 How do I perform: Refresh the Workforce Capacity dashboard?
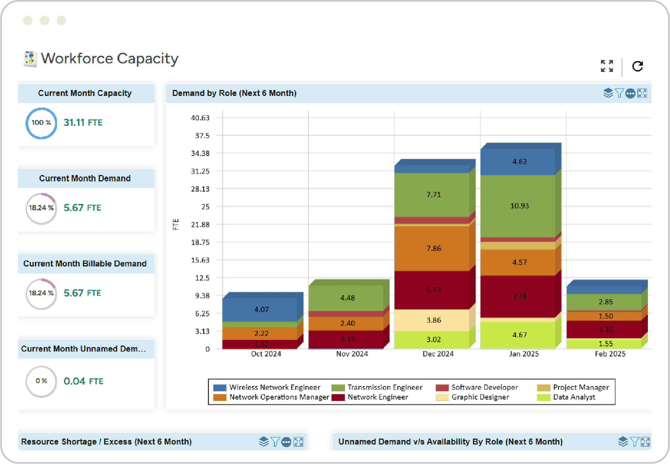pyautogui.click(x=638, y=66)
